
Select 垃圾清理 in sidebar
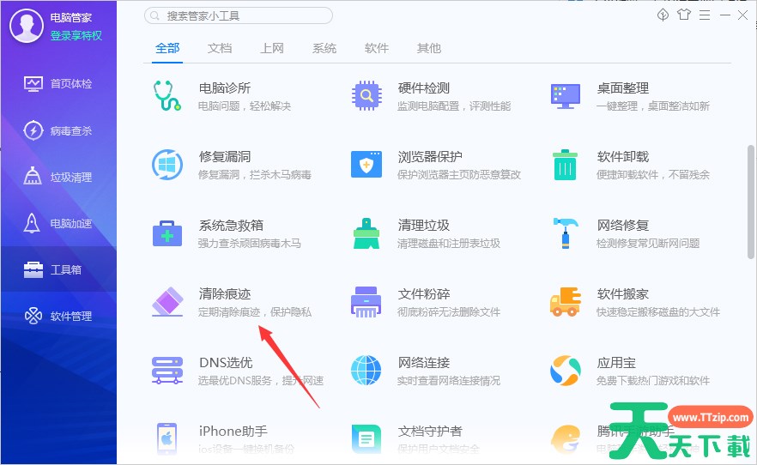(58, 177)
